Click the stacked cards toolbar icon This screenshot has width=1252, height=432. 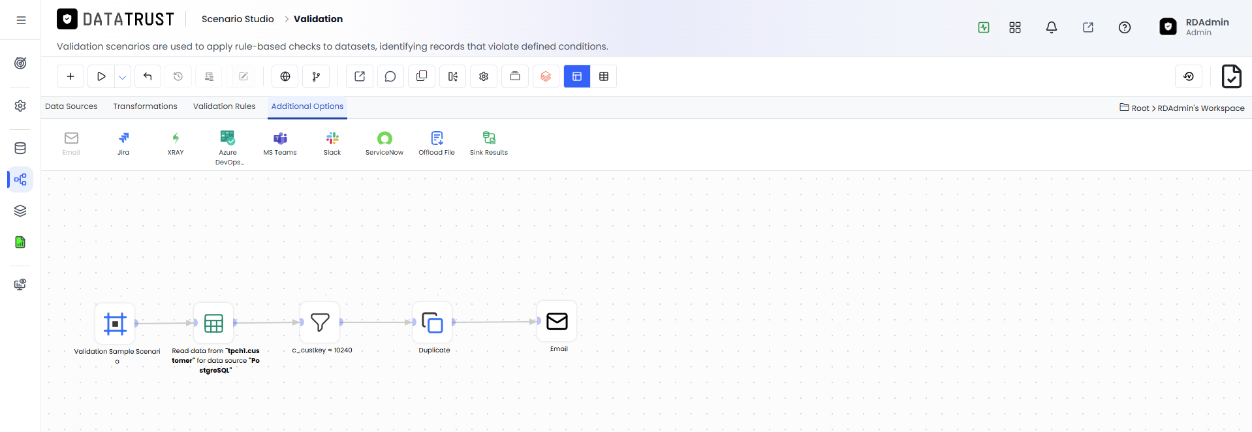point(515,76)
